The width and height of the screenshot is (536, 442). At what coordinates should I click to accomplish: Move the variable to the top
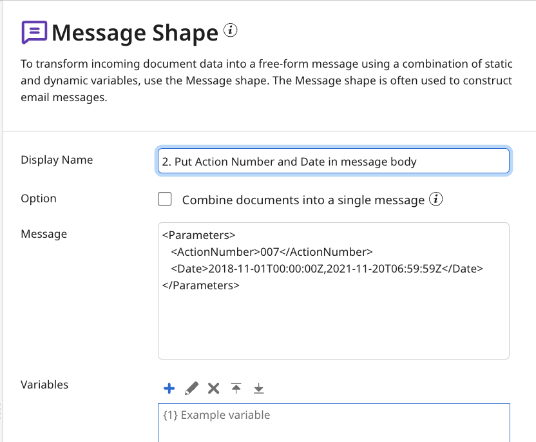pos(236,388)
